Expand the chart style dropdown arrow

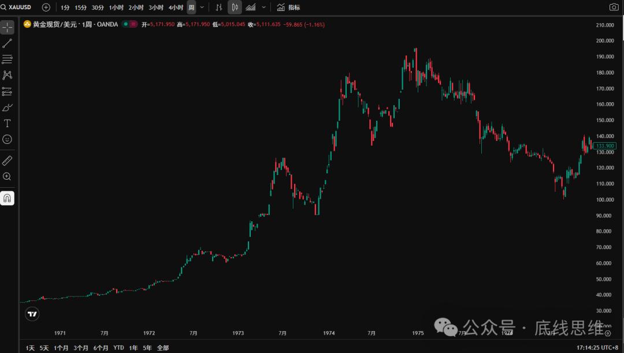(x=263, y=7)
